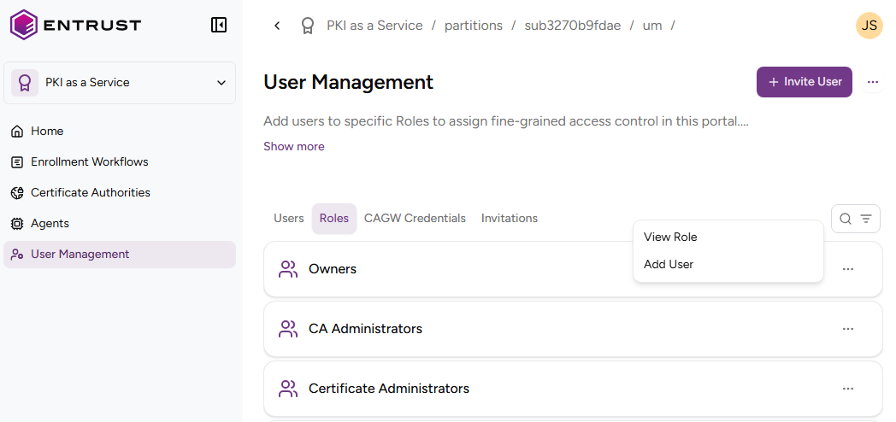The width and height of the screenshot is (896, 422).
Task: Click the CA Administrators group icon
Action: 288,329
